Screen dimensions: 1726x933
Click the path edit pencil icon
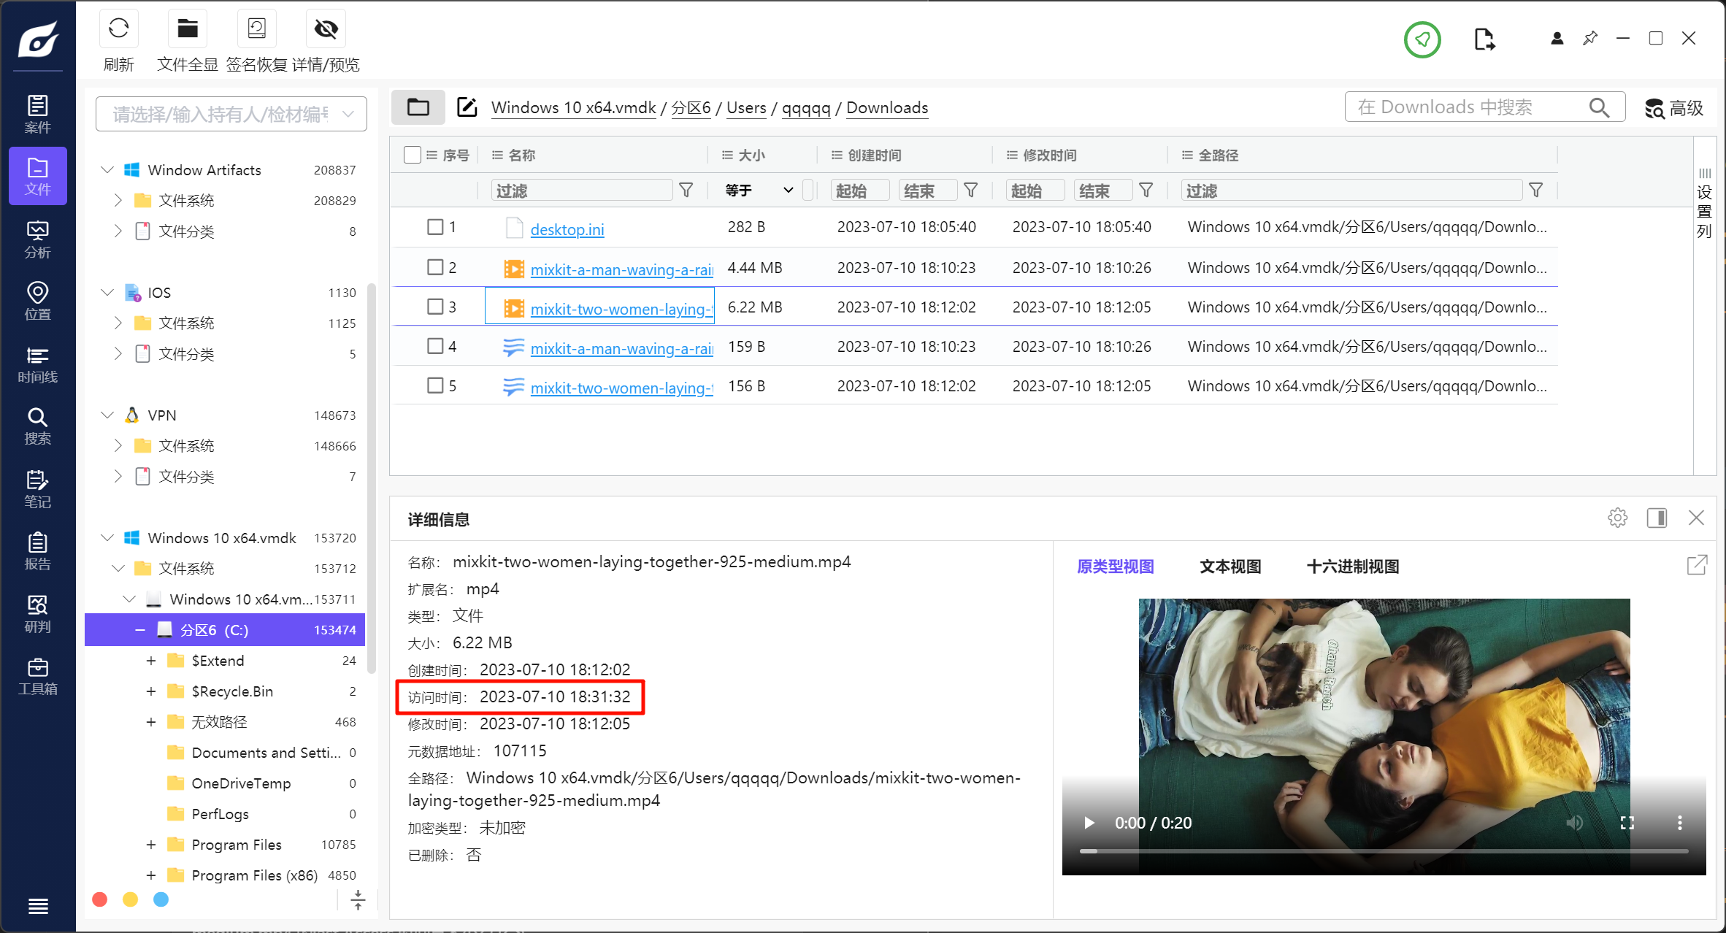(x=467, y=107)
